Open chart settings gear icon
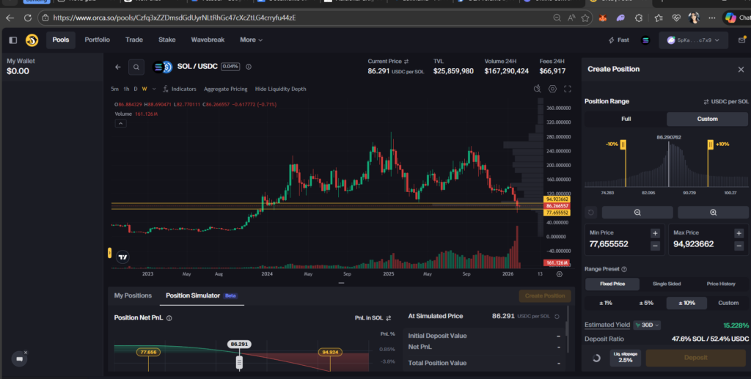 coord(552,89)
